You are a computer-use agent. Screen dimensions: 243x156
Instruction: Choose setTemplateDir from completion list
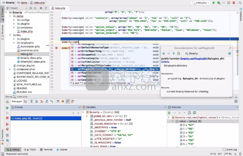tap(115, 76)
